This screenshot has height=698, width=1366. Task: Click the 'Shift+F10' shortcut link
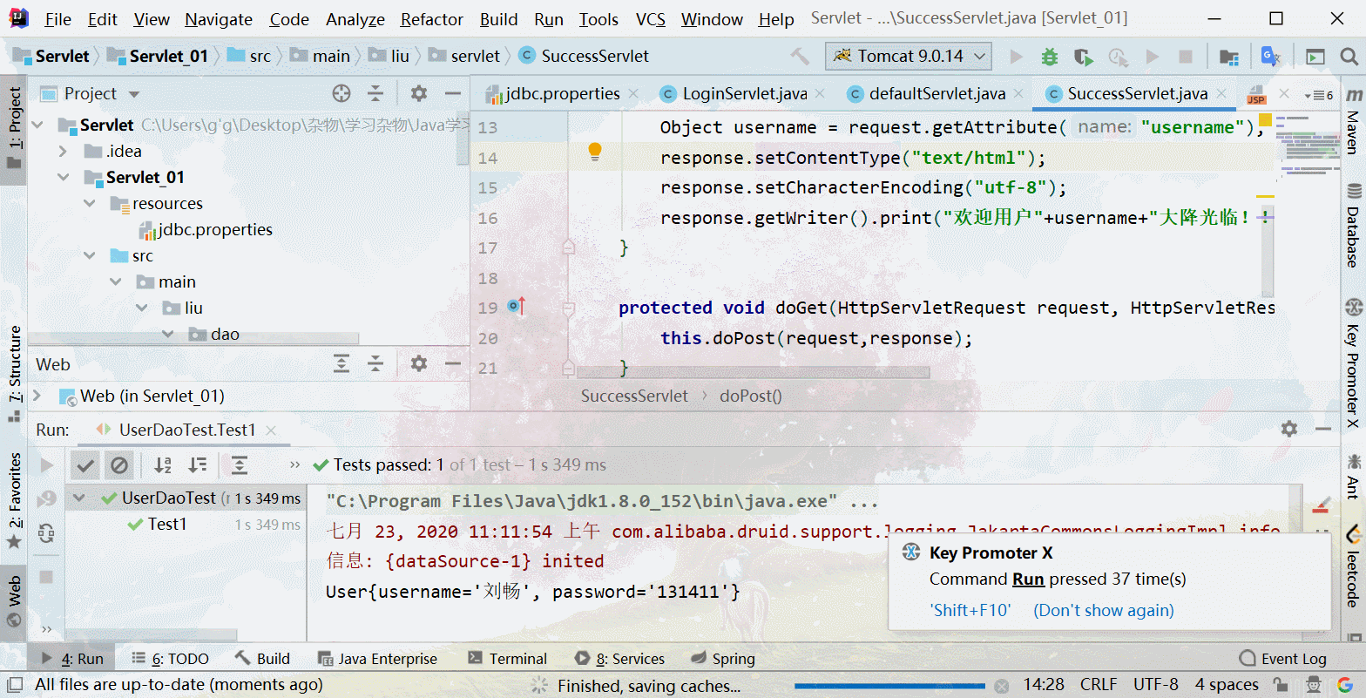point(970,611)
